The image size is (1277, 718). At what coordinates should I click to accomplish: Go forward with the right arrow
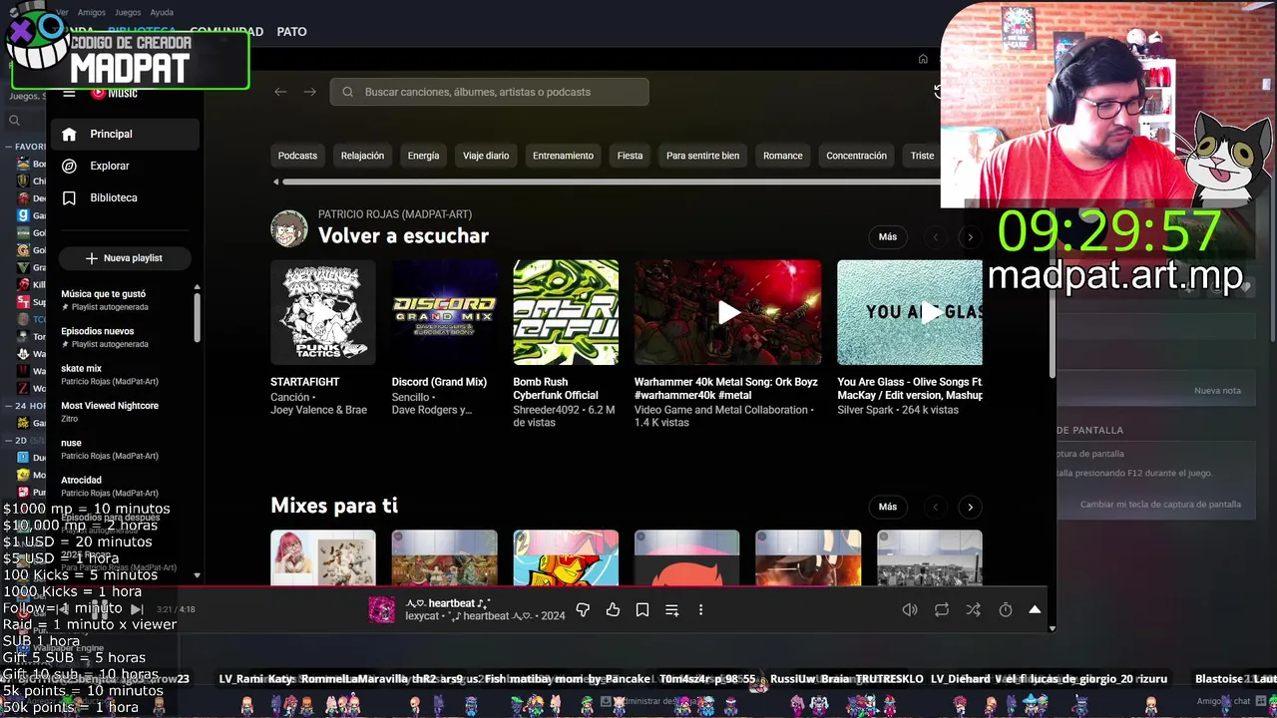310,92
